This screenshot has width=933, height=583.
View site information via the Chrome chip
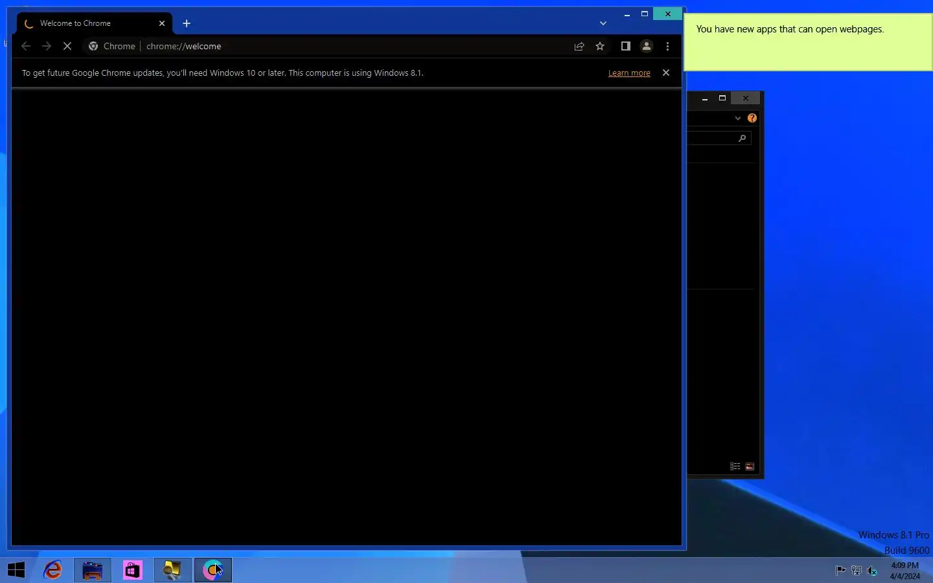click(x=113, y=46)
